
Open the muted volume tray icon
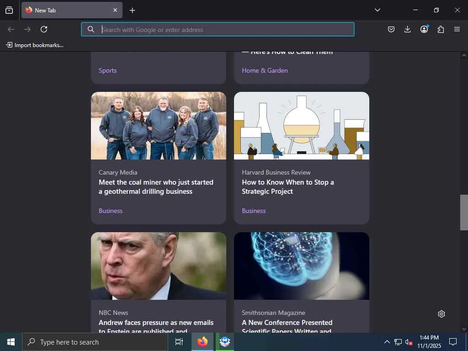409,342
